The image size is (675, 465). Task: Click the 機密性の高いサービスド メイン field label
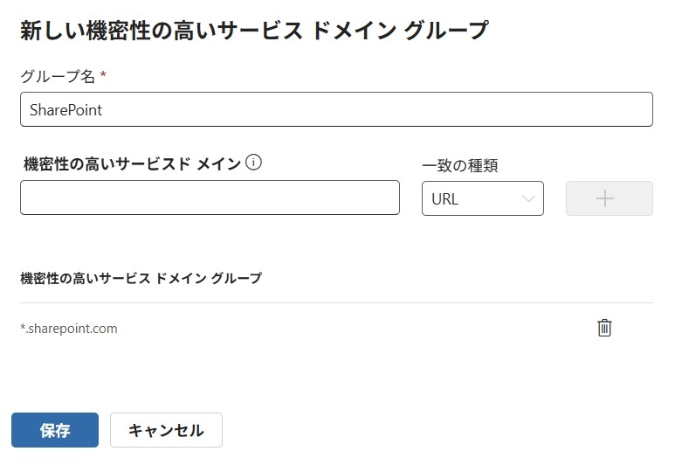pos(133,163)
